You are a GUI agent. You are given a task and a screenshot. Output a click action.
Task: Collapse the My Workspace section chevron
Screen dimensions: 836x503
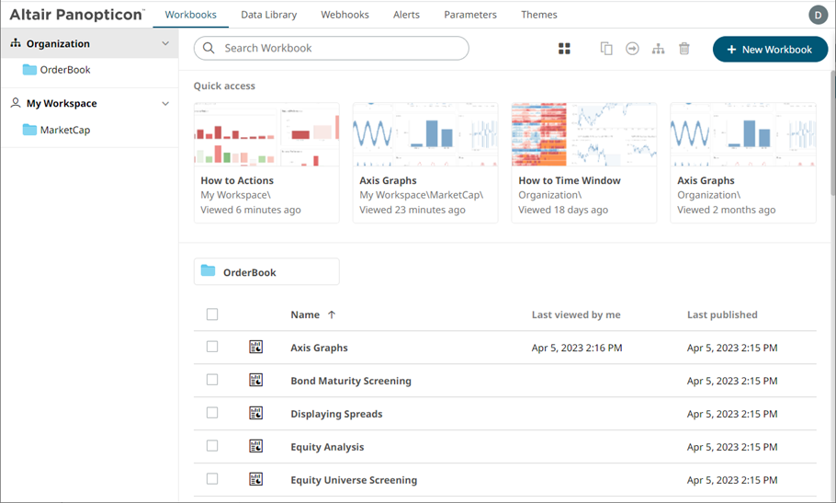165,104
